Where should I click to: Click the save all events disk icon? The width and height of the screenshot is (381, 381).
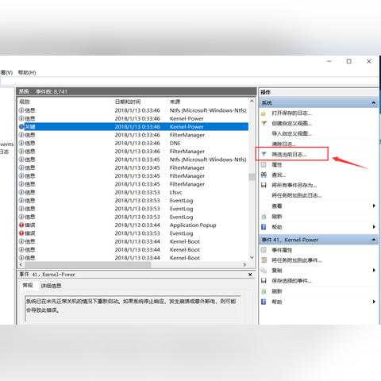[x=264, y=185]
